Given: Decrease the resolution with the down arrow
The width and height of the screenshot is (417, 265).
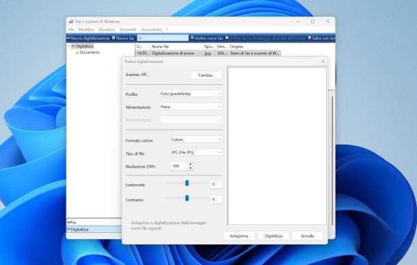Looking at the screenshot, I should (x=191, y=168).
